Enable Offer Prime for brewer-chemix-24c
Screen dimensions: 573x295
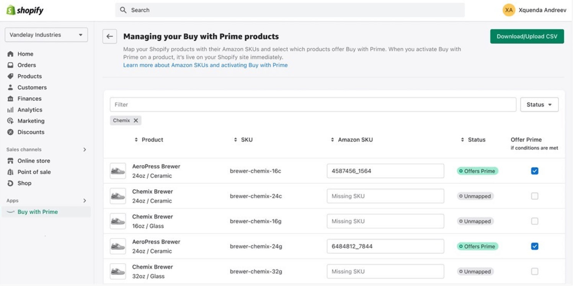pos(534,196)
